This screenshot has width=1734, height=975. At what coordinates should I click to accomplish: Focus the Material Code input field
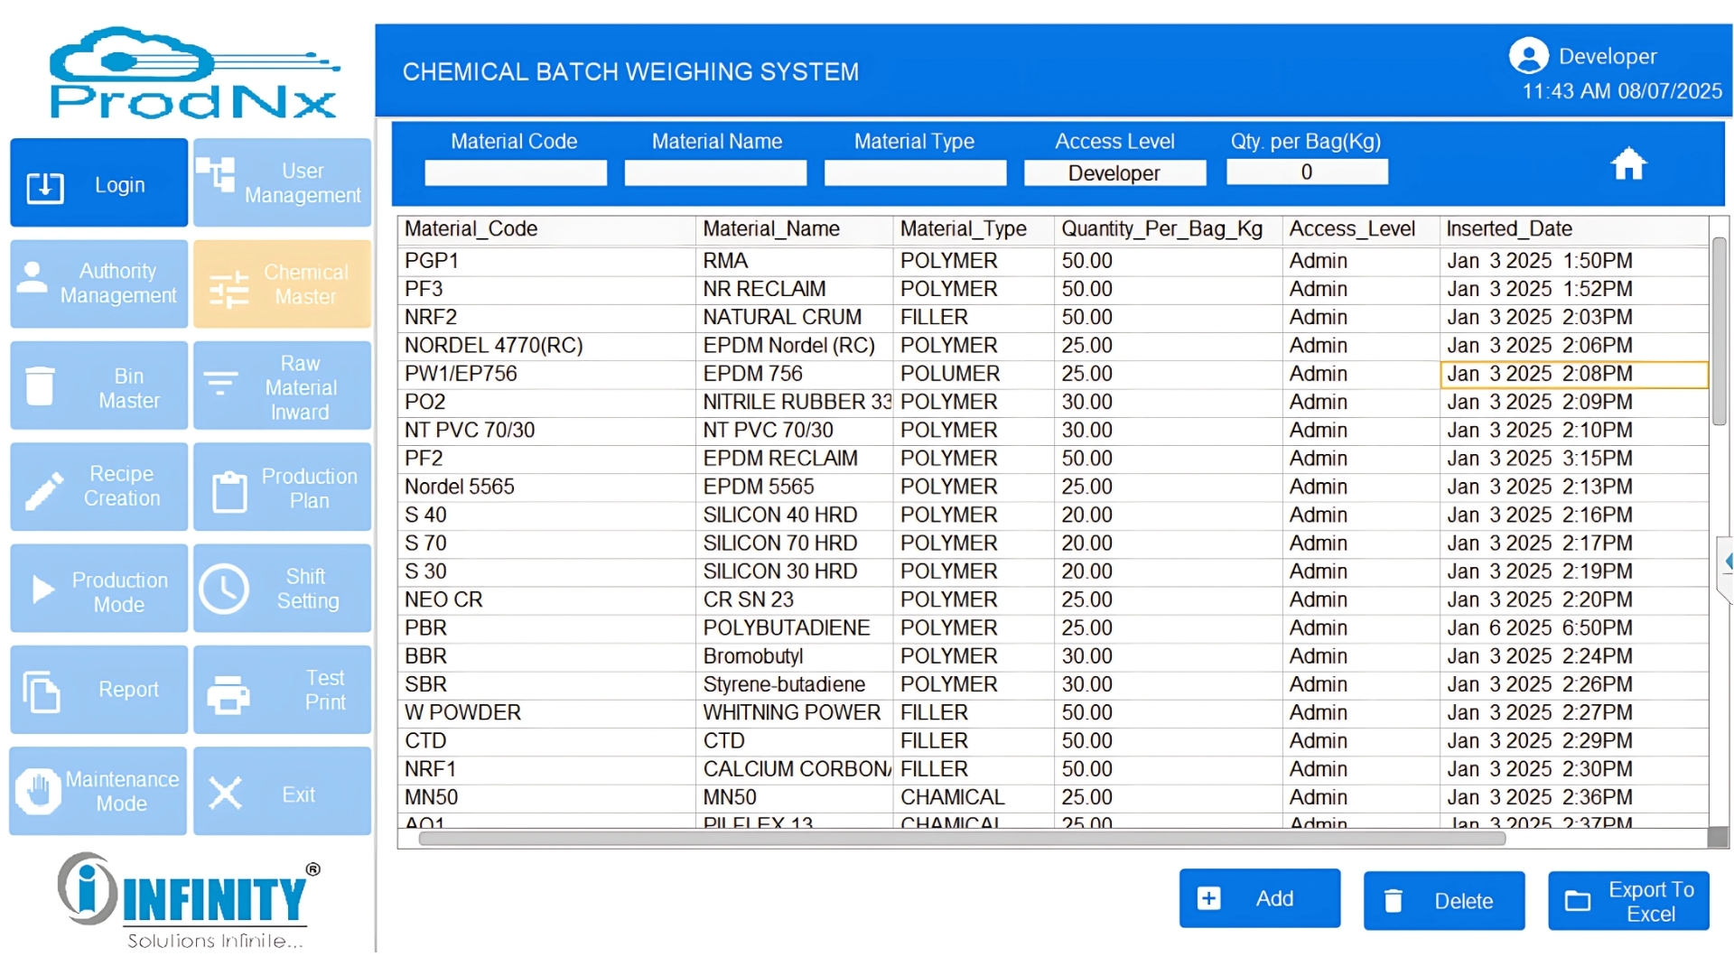515,172
